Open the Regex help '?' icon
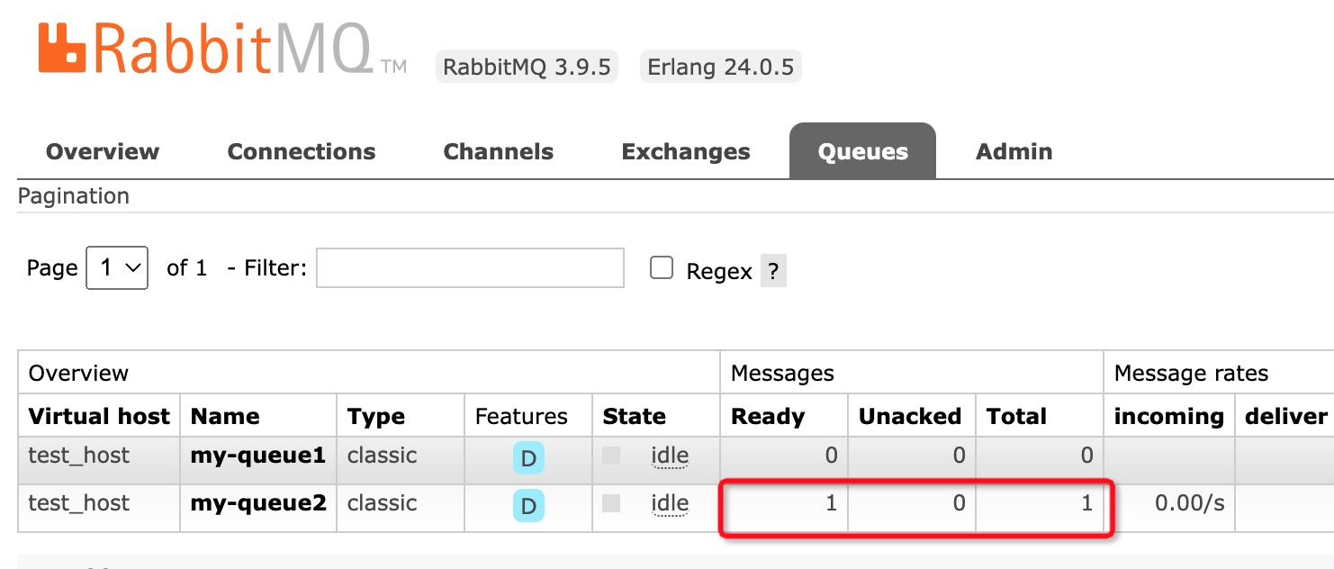 pyautogui.click(x=771, y=270)
